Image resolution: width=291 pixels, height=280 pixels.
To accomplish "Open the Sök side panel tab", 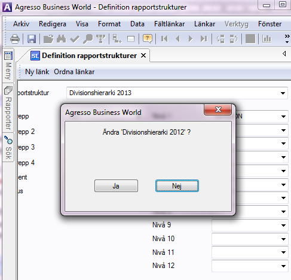I will point(8,148).
